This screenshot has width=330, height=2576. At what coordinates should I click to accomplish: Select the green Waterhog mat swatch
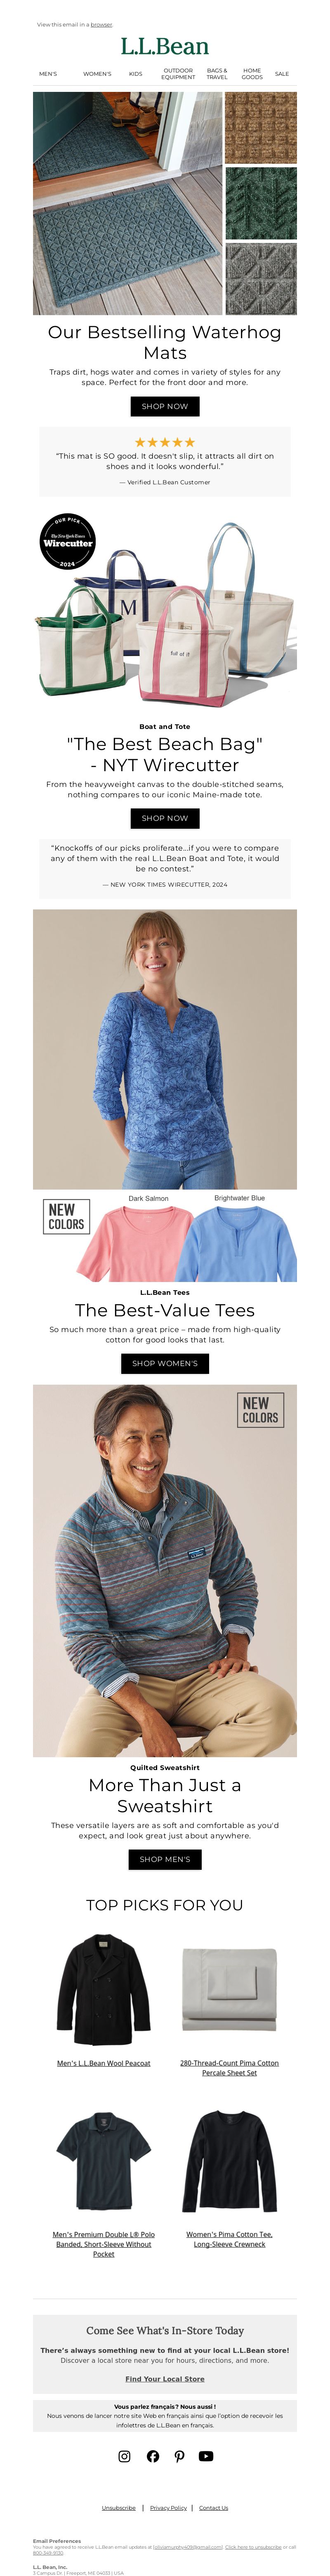pyautogui.click(x=261, y=203)
